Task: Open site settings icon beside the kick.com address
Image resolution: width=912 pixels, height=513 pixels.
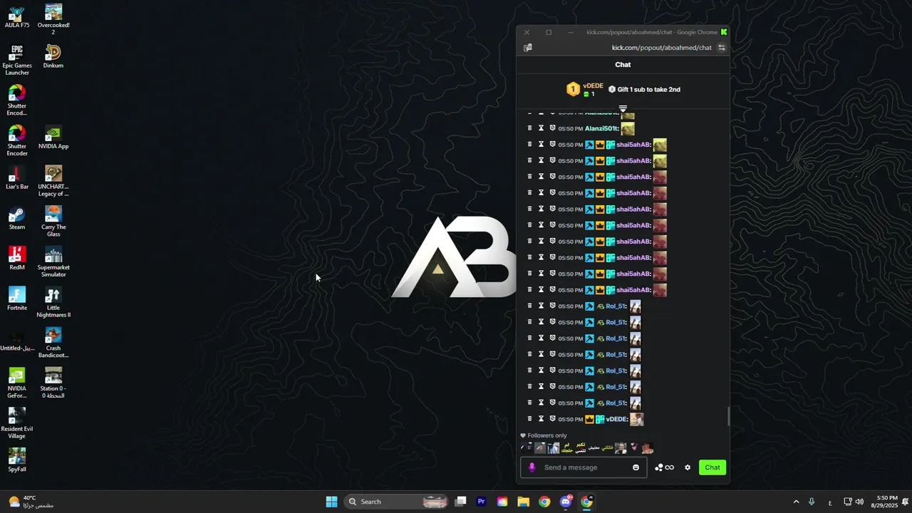Action: [x=721, y=48]
